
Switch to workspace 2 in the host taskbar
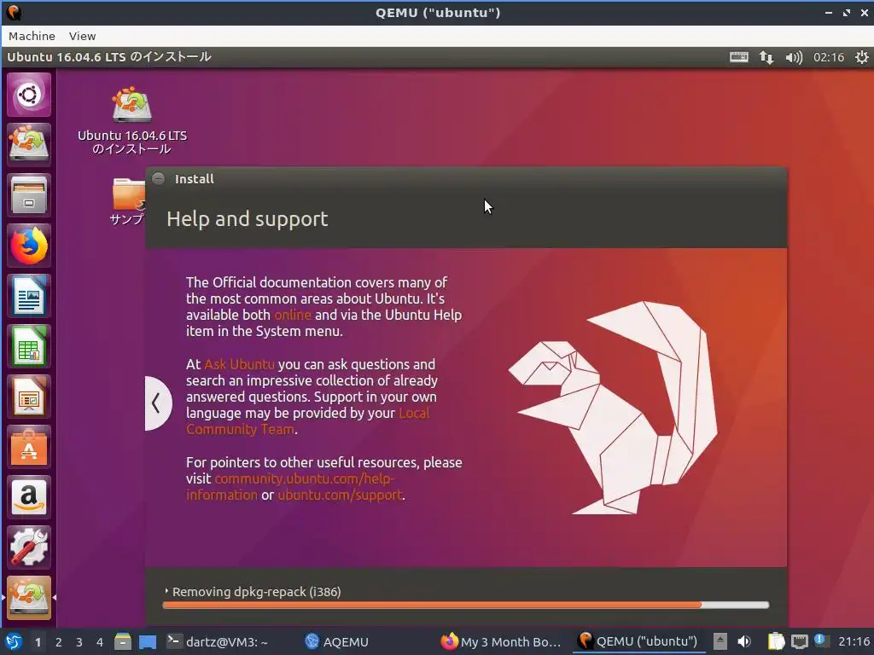point(59,642)
